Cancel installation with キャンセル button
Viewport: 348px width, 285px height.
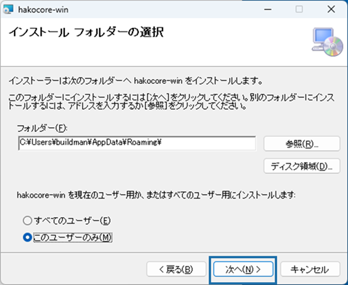pyautogui.click(x=310, y=269)
